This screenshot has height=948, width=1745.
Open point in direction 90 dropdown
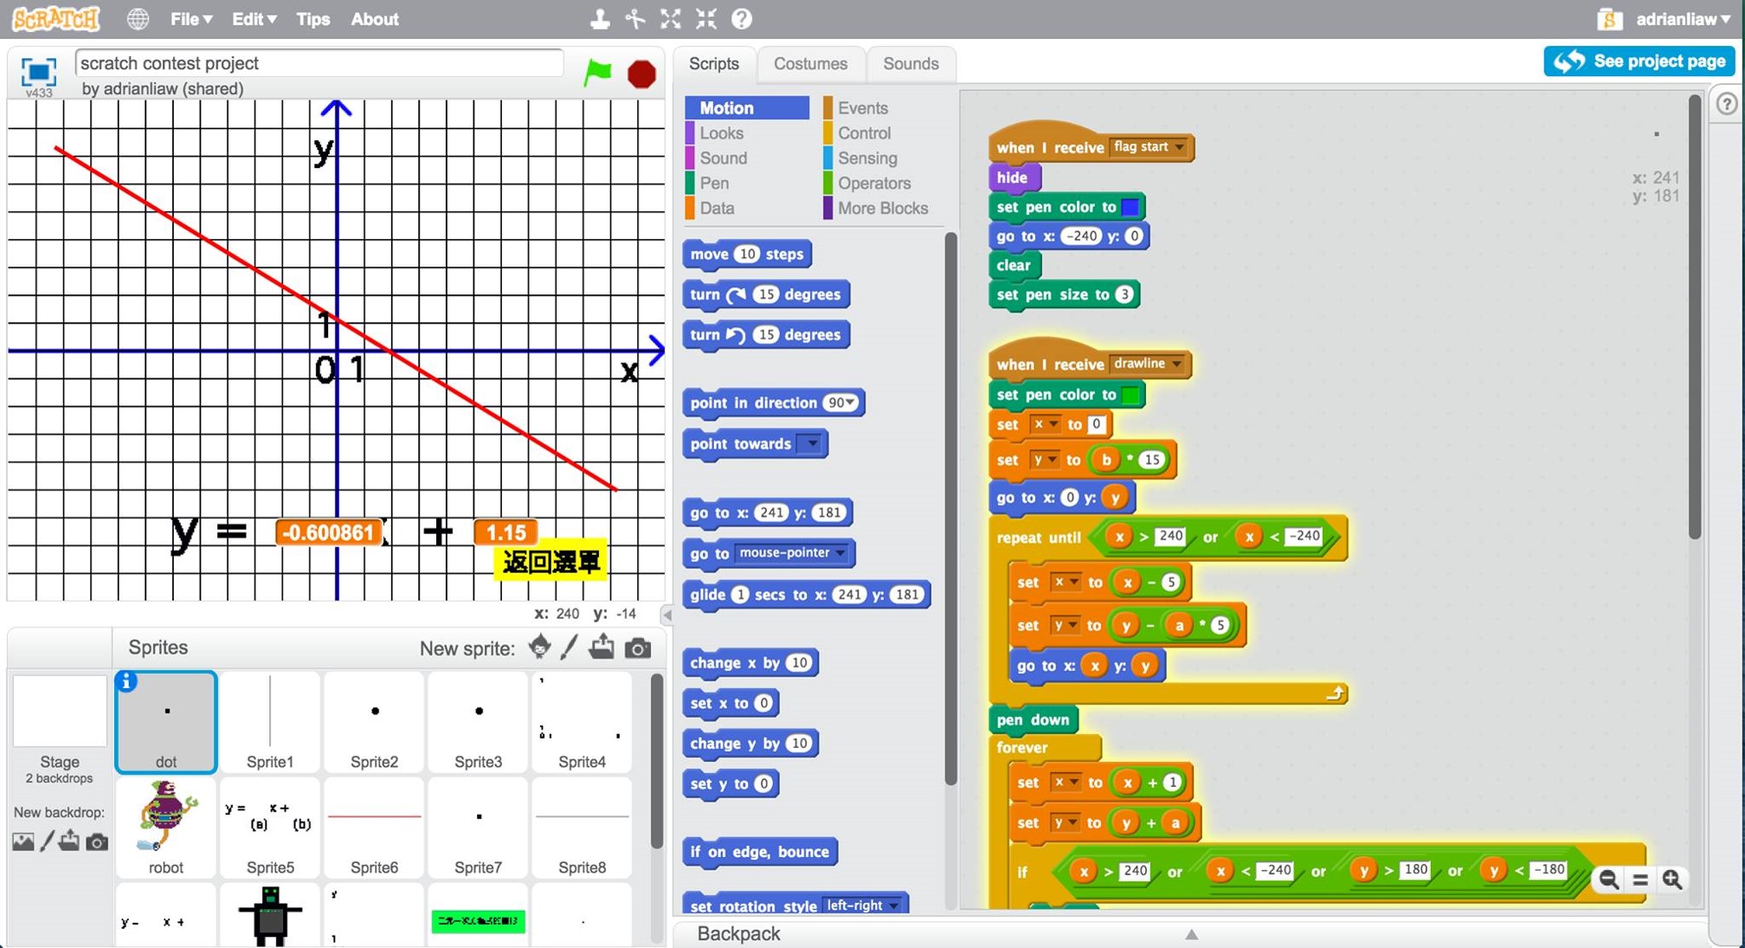click(851, 403)
